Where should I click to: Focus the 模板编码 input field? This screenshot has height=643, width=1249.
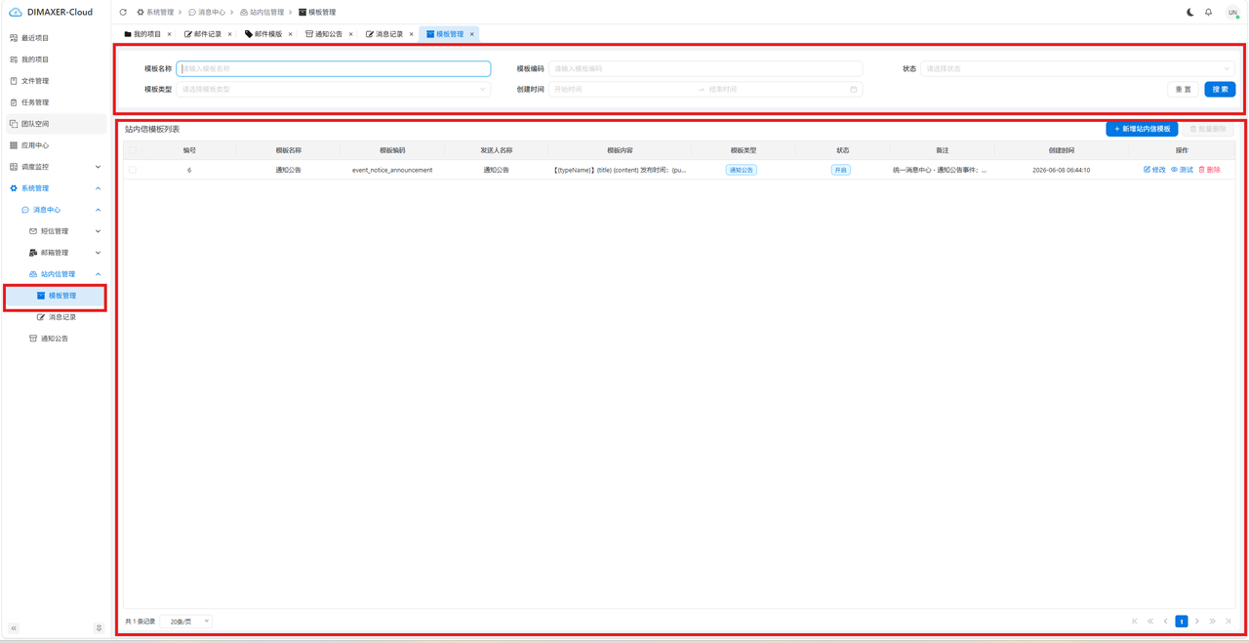[x=705, y=69]
